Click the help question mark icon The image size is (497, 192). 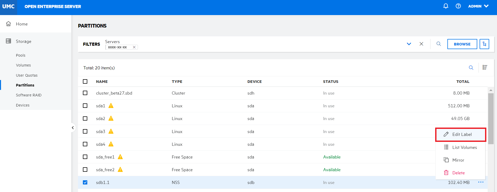[x=458, y=6]
